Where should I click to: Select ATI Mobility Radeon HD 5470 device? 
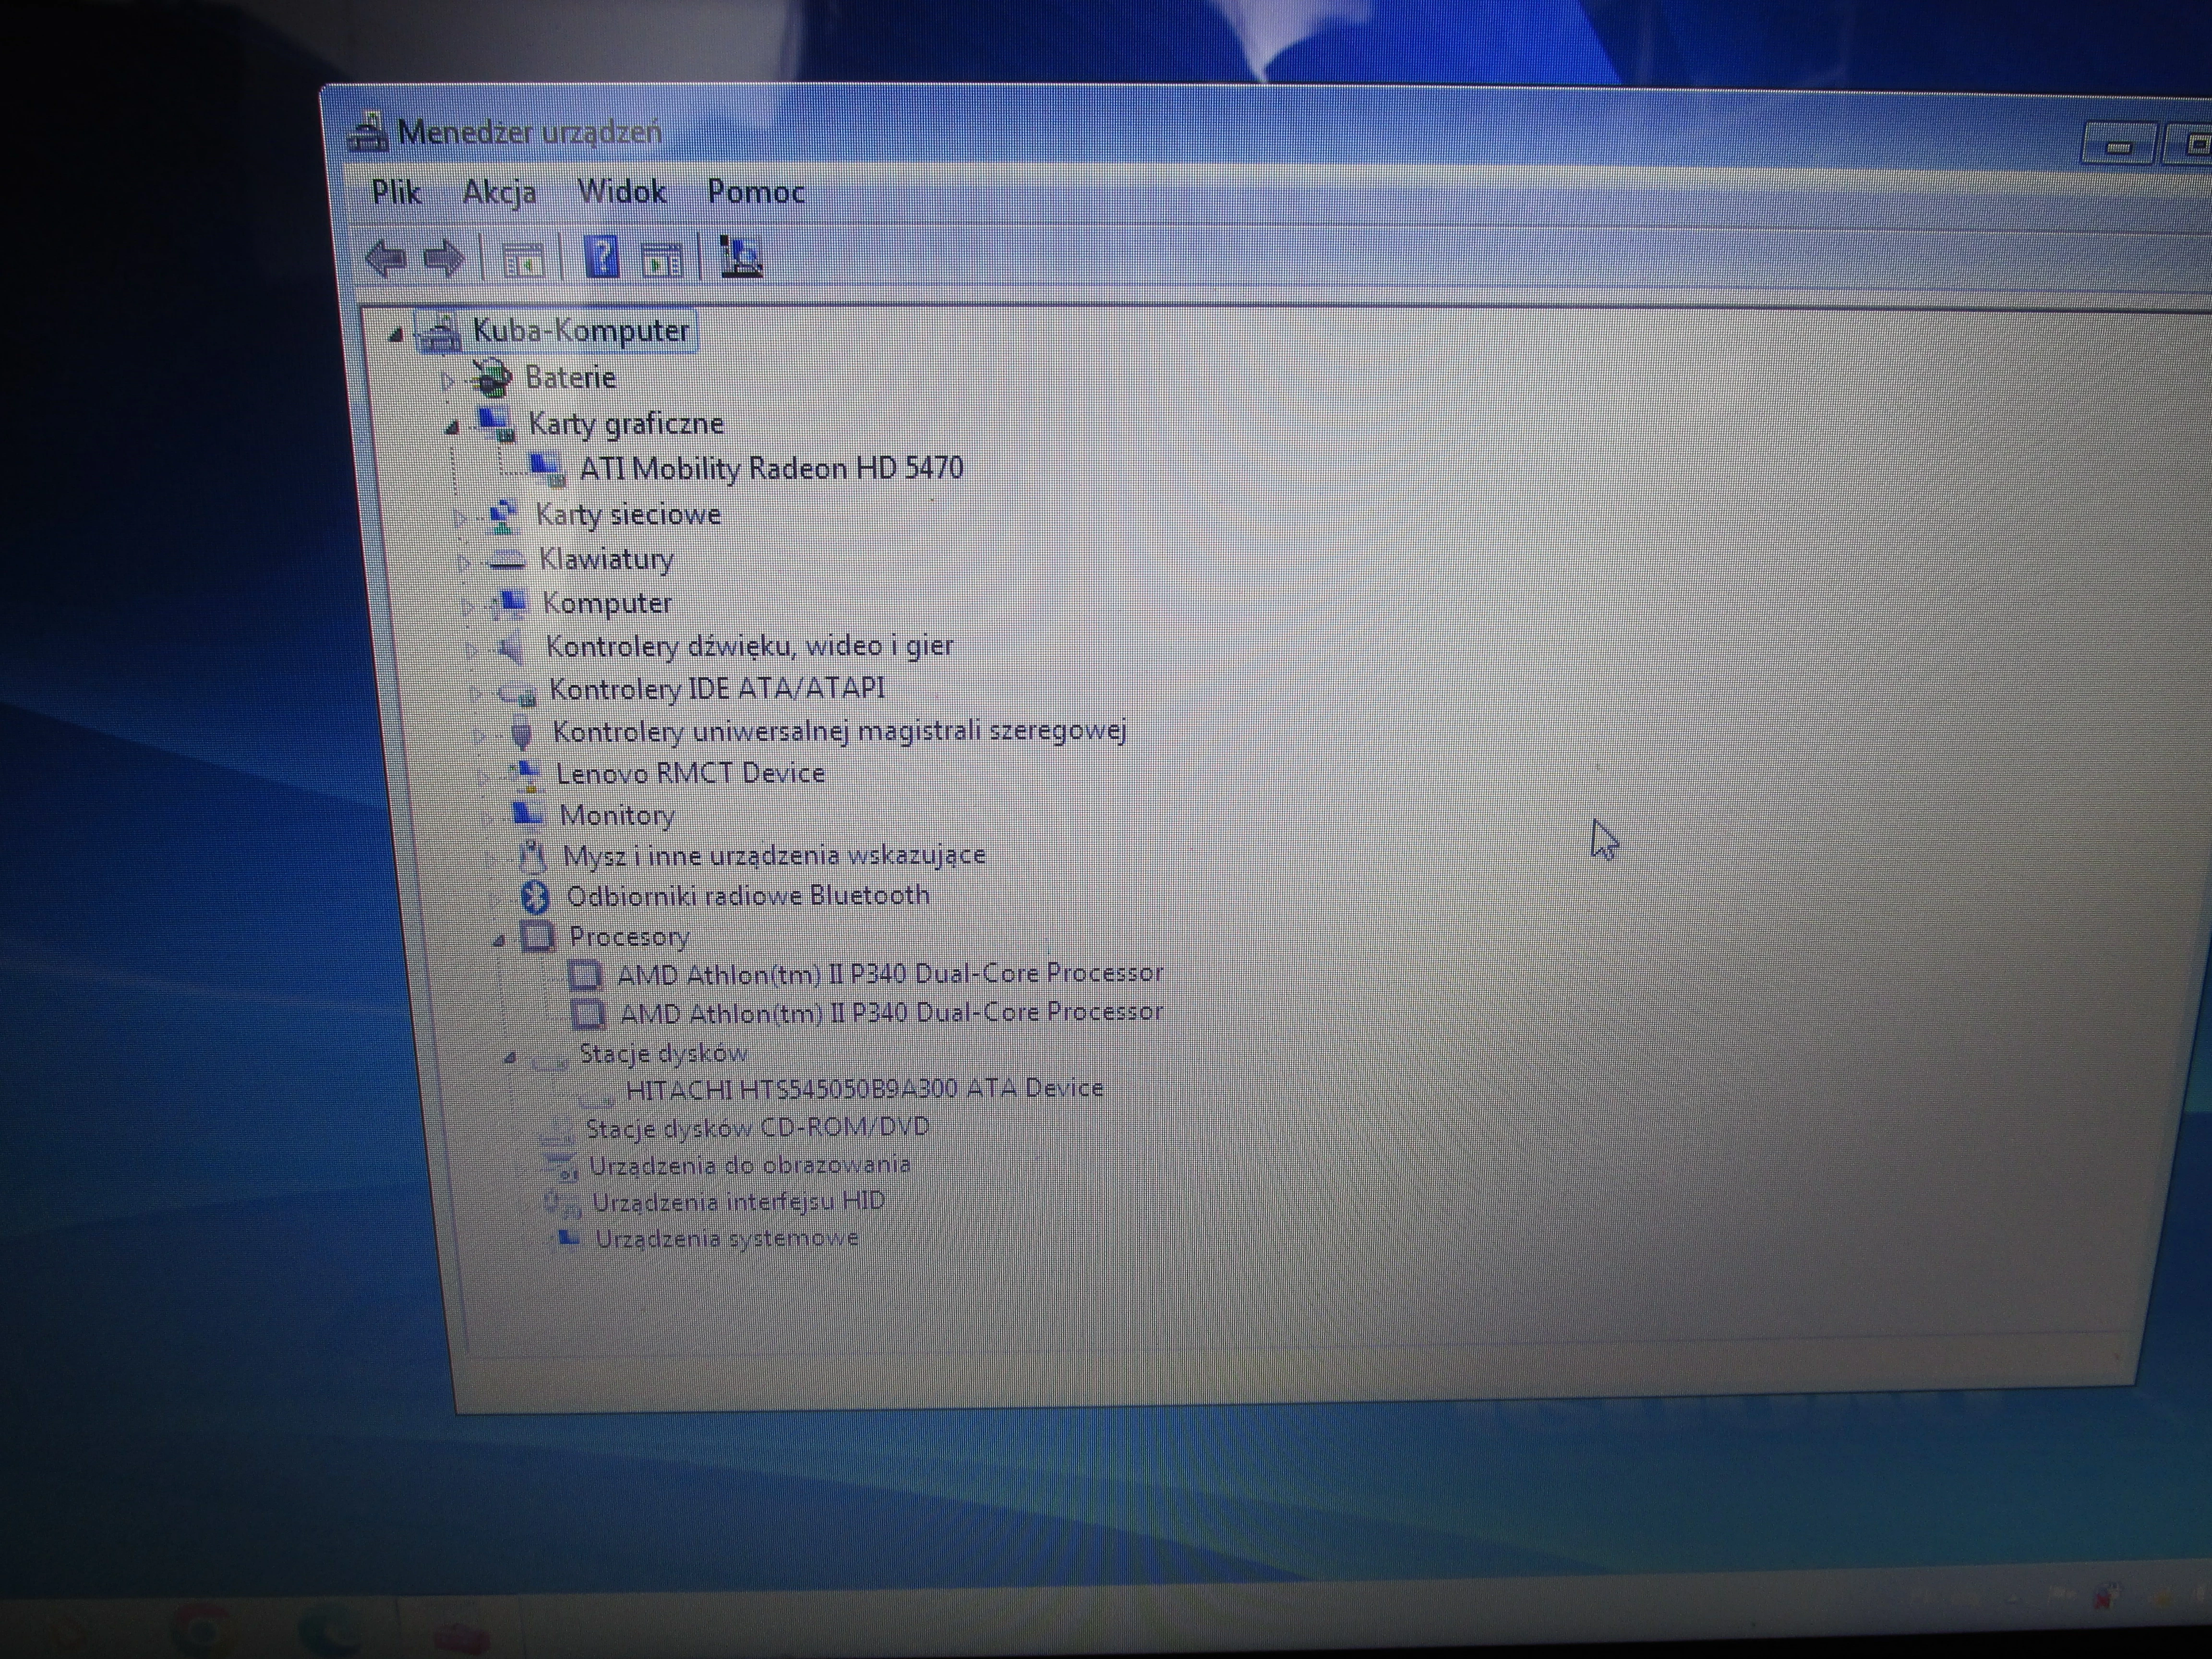click(x=771, y=468)
